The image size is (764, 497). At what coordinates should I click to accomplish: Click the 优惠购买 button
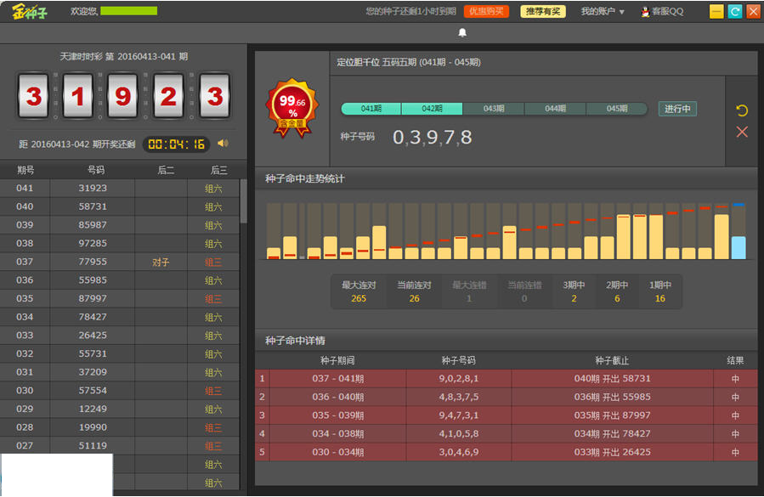(486, 12)
